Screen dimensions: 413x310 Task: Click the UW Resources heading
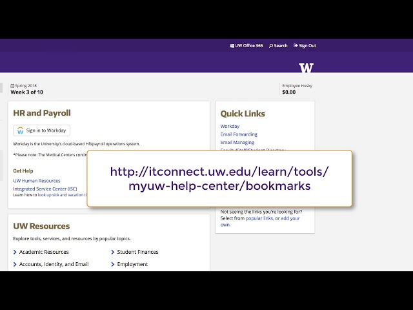(x=41, y=226)
